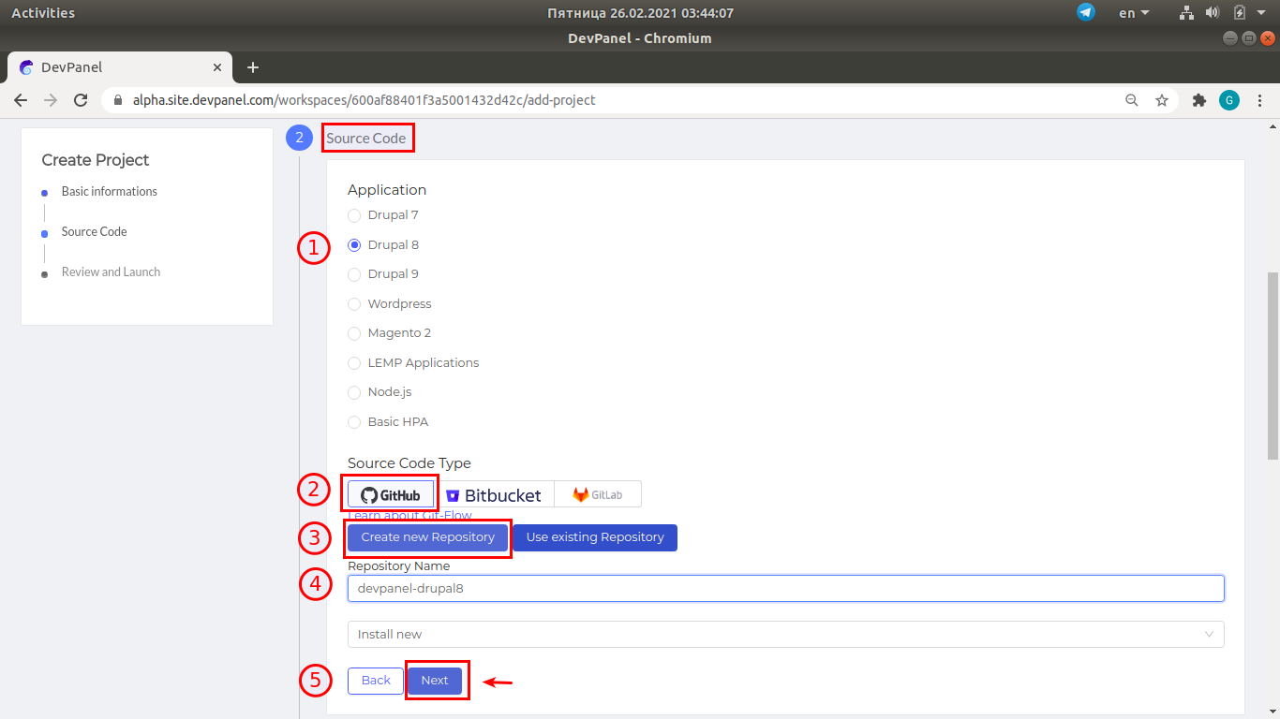
Task: Open the Activities overview
Action: (43, 12)
